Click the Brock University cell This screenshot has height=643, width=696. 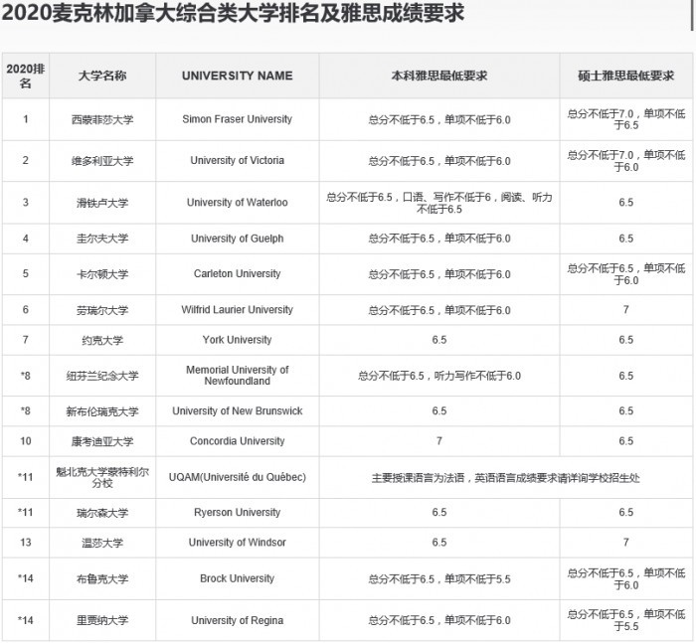click(x=237, y=578)
